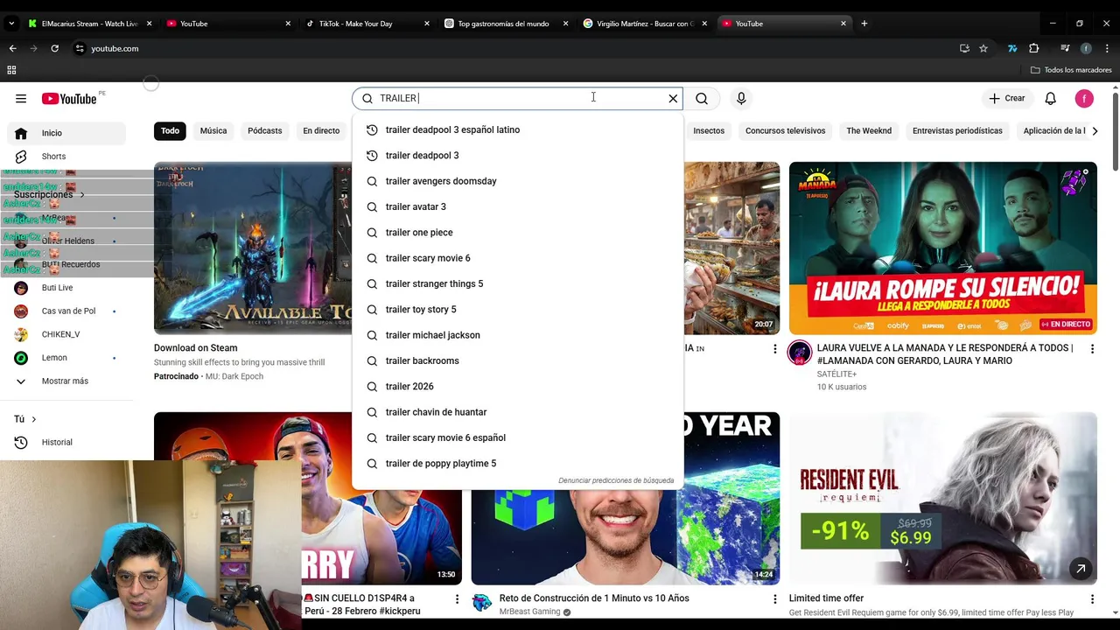
Task: Select Entrevistas periodísticas chip
Action: (x=957, y=131)
